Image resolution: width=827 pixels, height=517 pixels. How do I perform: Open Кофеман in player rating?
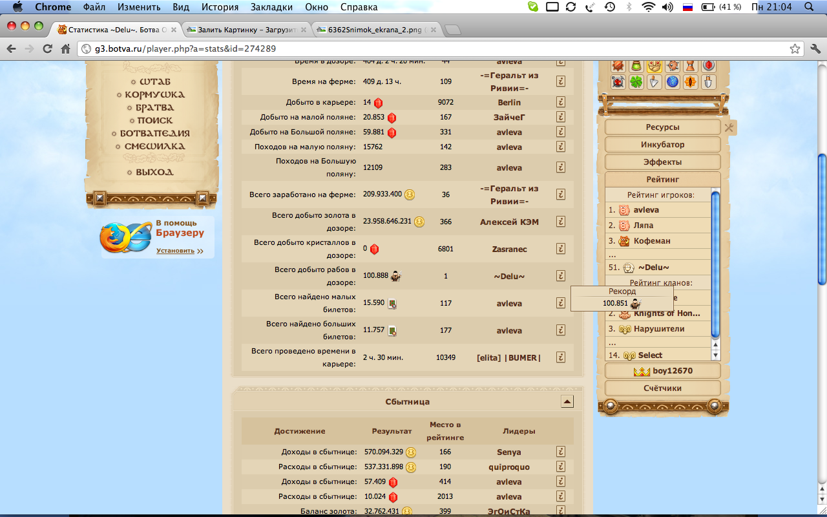(652, 241)
